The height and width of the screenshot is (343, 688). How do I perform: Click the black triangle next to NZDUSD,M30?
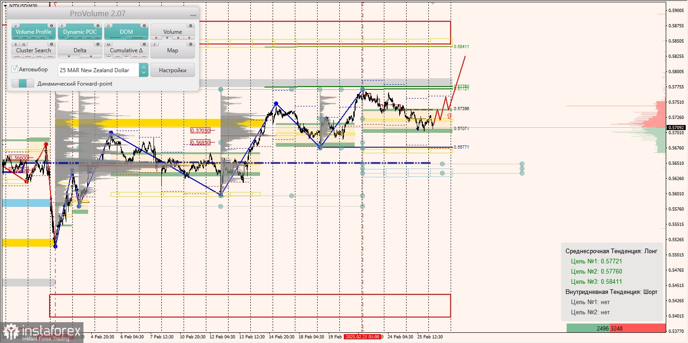coord(6,6)
